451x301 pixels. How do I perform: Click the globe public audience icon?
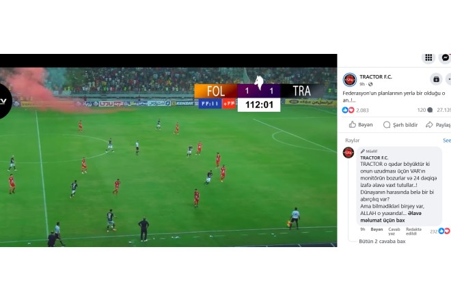click(x=370, y=85)
